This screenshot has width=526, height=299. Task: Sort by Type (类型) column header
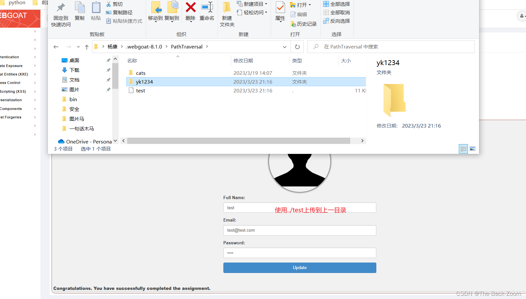click(297, 61)
